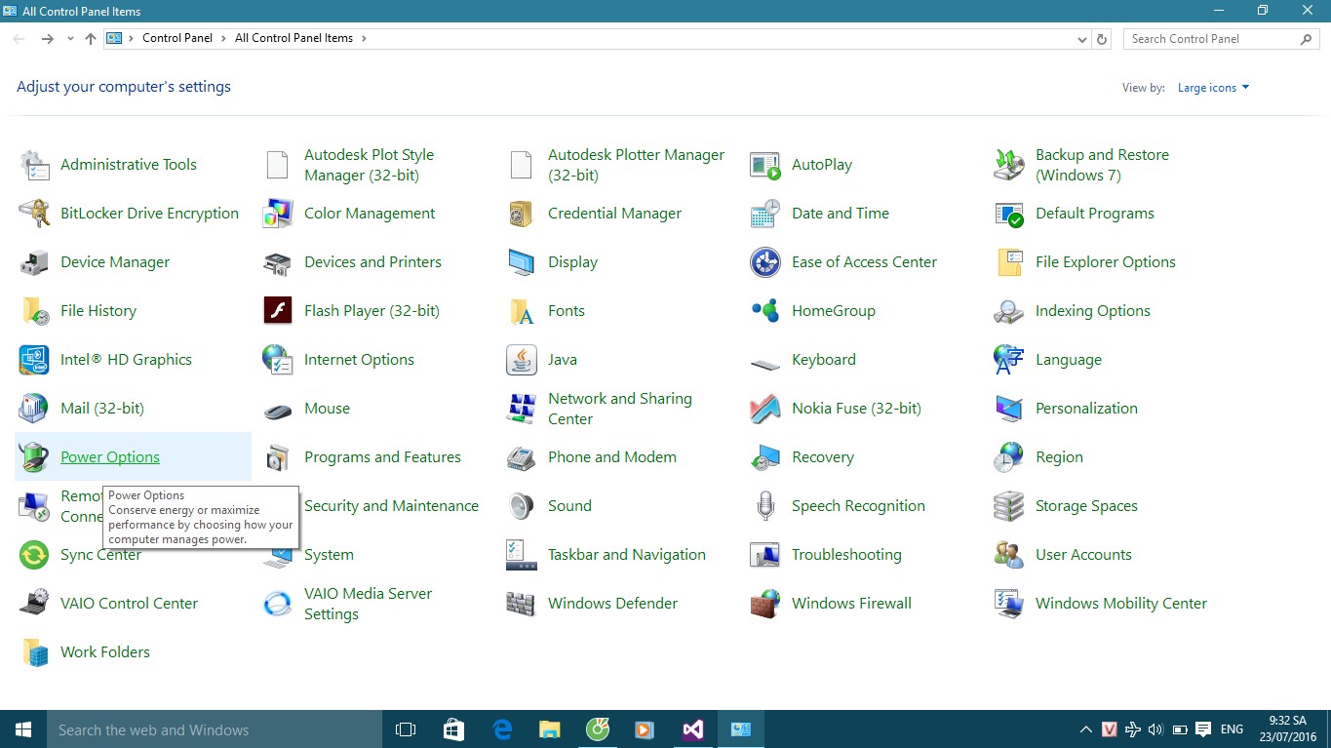Open the Color Management icon
The width and height of the screenshot is (1331, 748).
click(x=278, y=214)
